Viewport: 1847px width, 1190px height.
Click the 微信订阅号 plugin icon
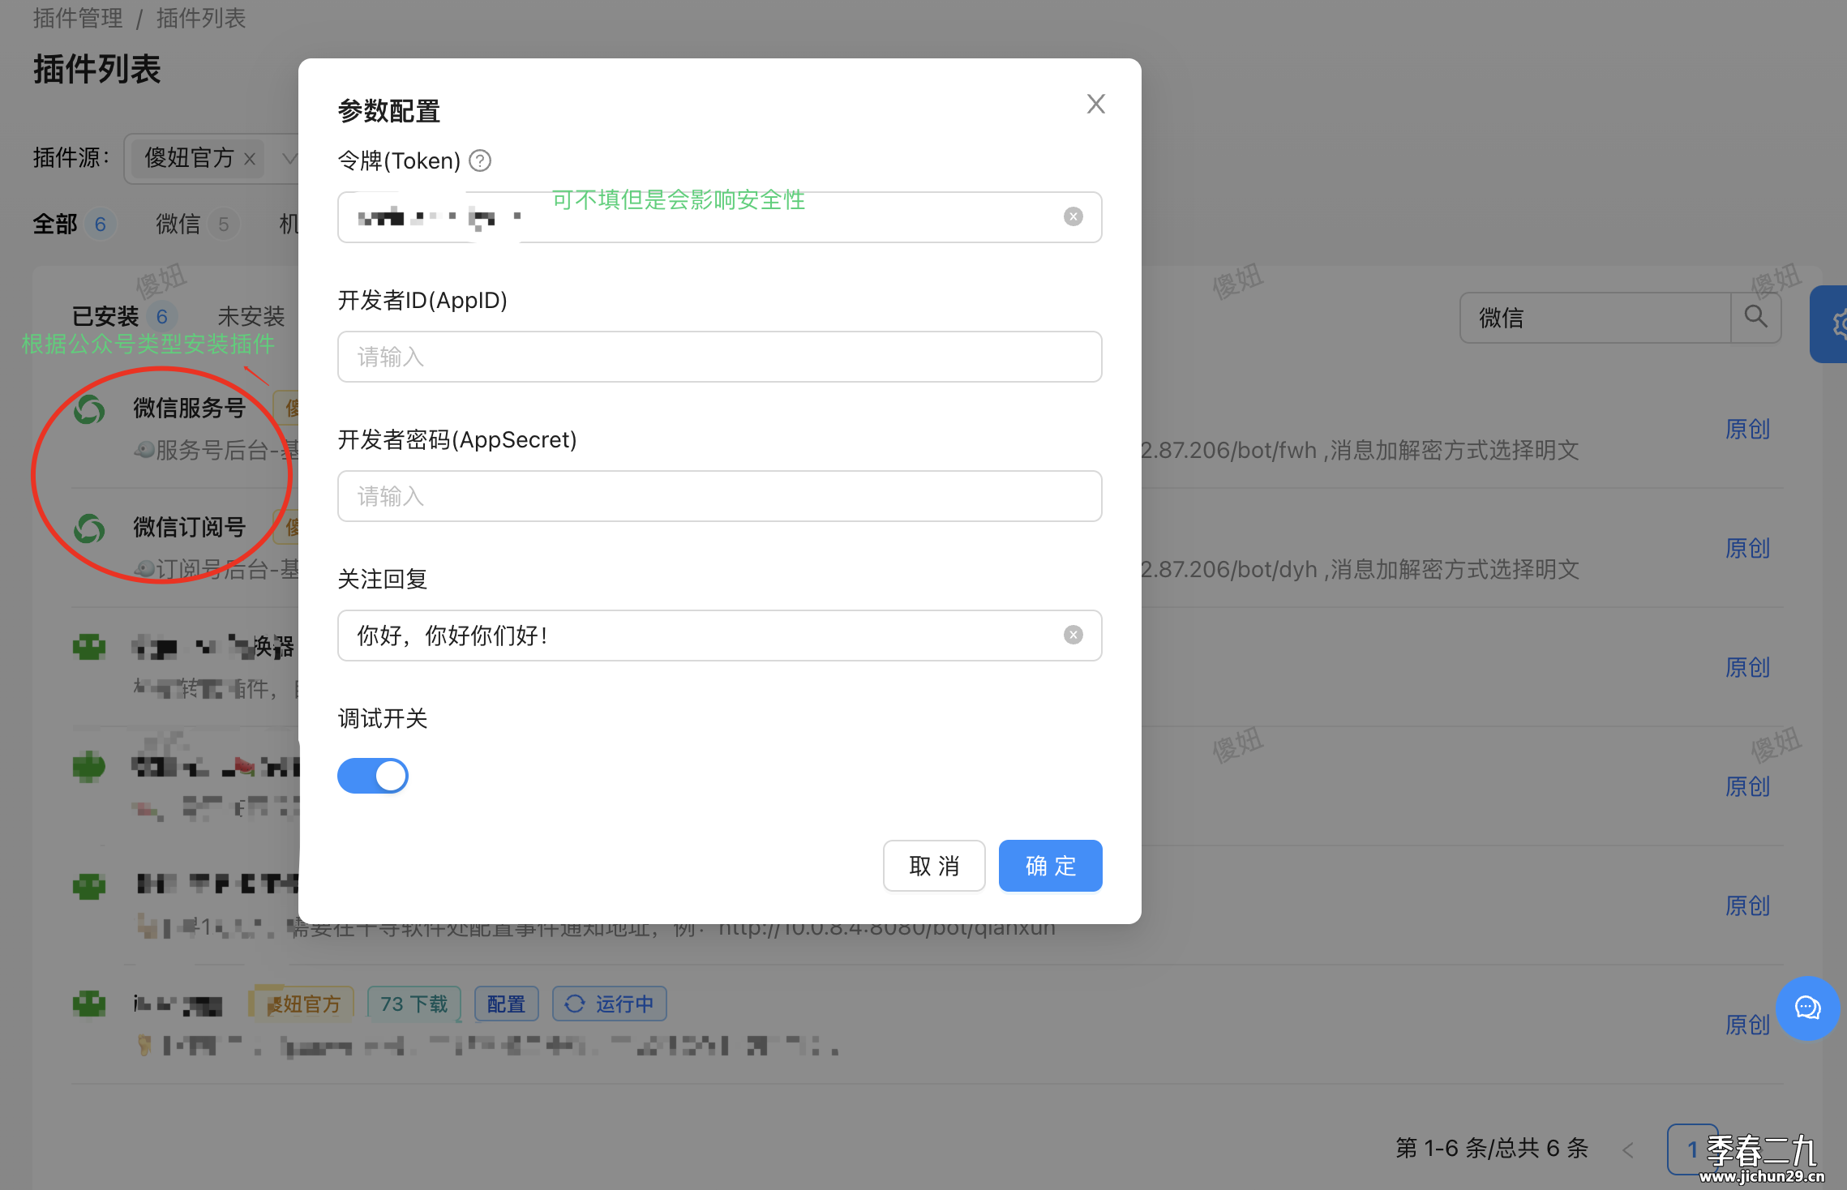click(89, 529)
